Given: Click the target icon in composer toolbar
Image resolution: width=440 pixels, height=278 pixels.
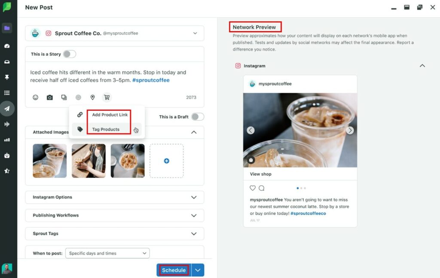Looking at the screenshot, I should 78,98.
